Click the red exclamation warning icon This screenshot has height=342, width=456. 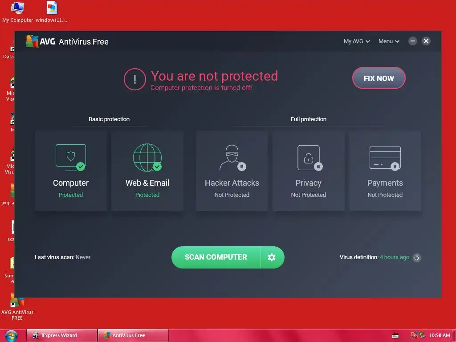pos(134,79)
